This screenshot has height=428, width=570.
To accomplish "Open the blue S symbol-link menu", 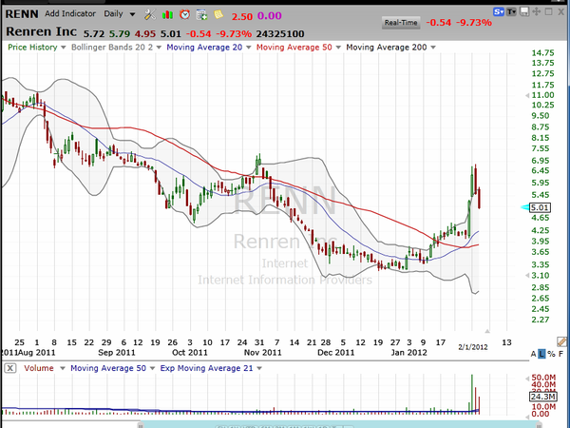I will [x=499, y=12].
